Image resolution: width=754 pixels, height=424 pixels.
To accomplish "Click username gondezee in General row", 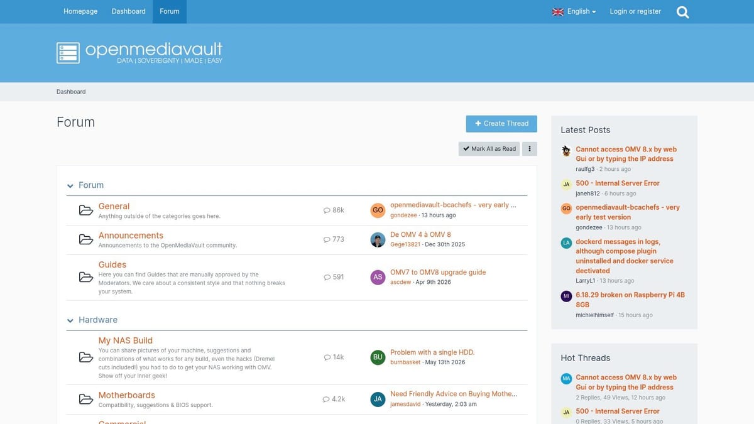I will tap(403, 215).
